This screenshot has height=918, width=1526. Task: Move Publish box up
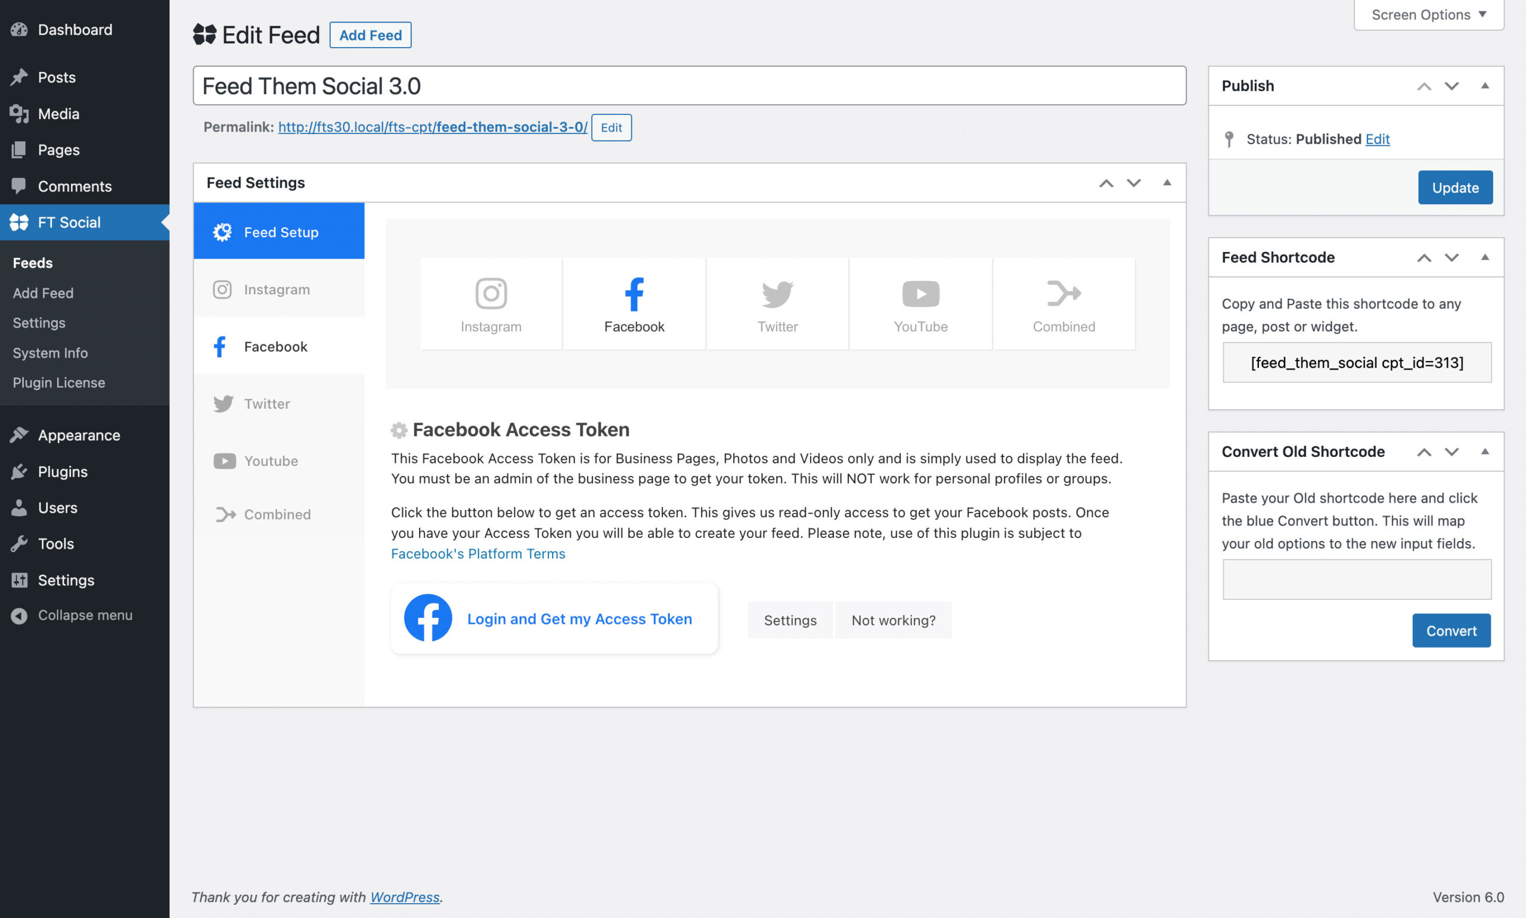pyautogui.click(x=1424, y=86)
